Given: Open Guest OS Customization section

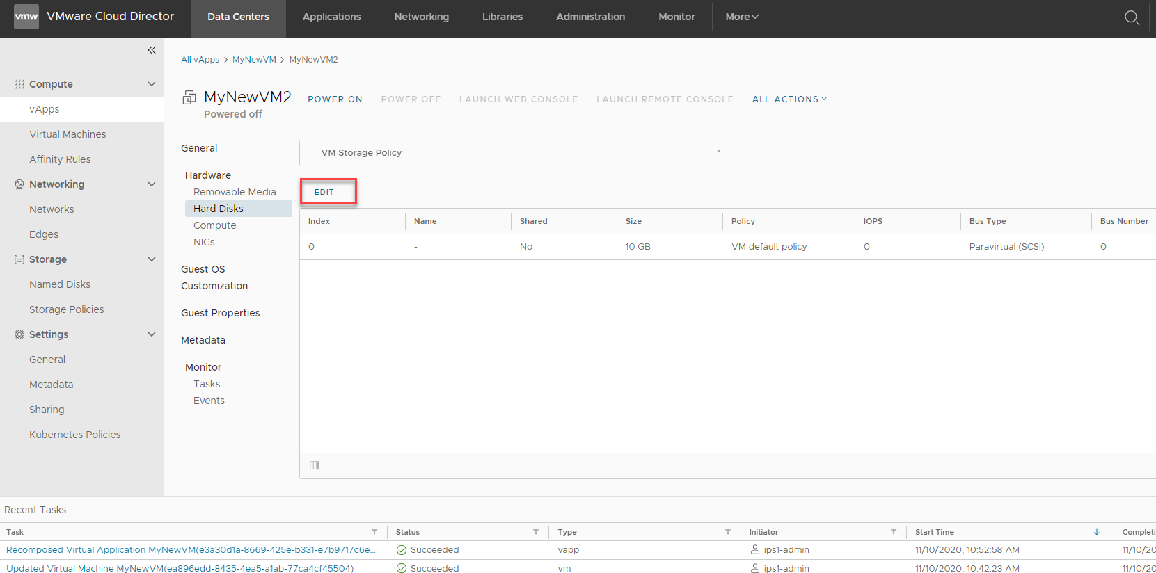Looking at the screenshot, I should [x=214, y=277].
